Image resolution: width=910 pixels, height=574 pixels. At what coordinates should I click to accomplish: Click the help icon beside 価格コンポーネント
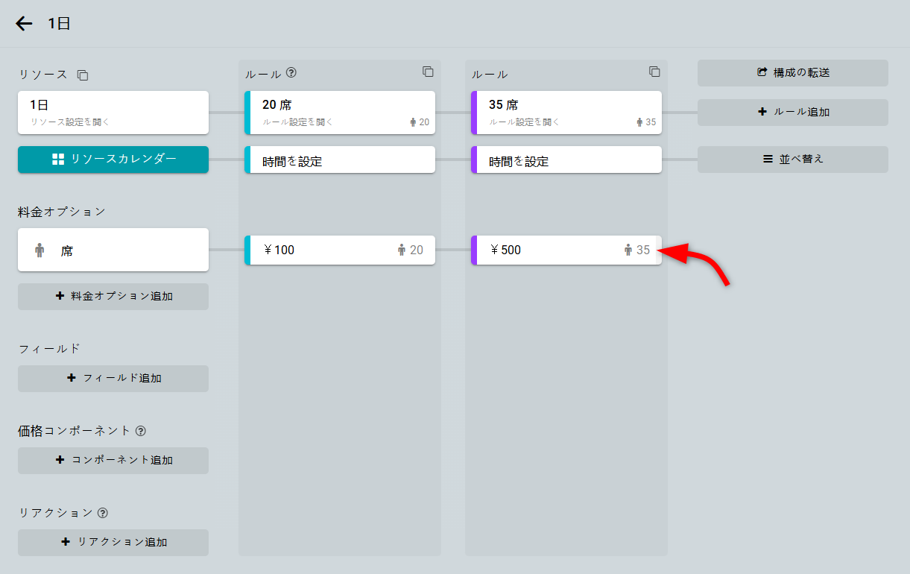[141, 431]
